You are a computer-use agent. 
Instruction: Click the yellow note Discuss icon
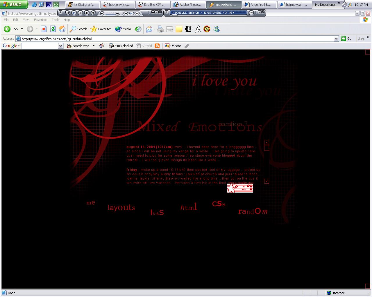click(x=179, y=29)
